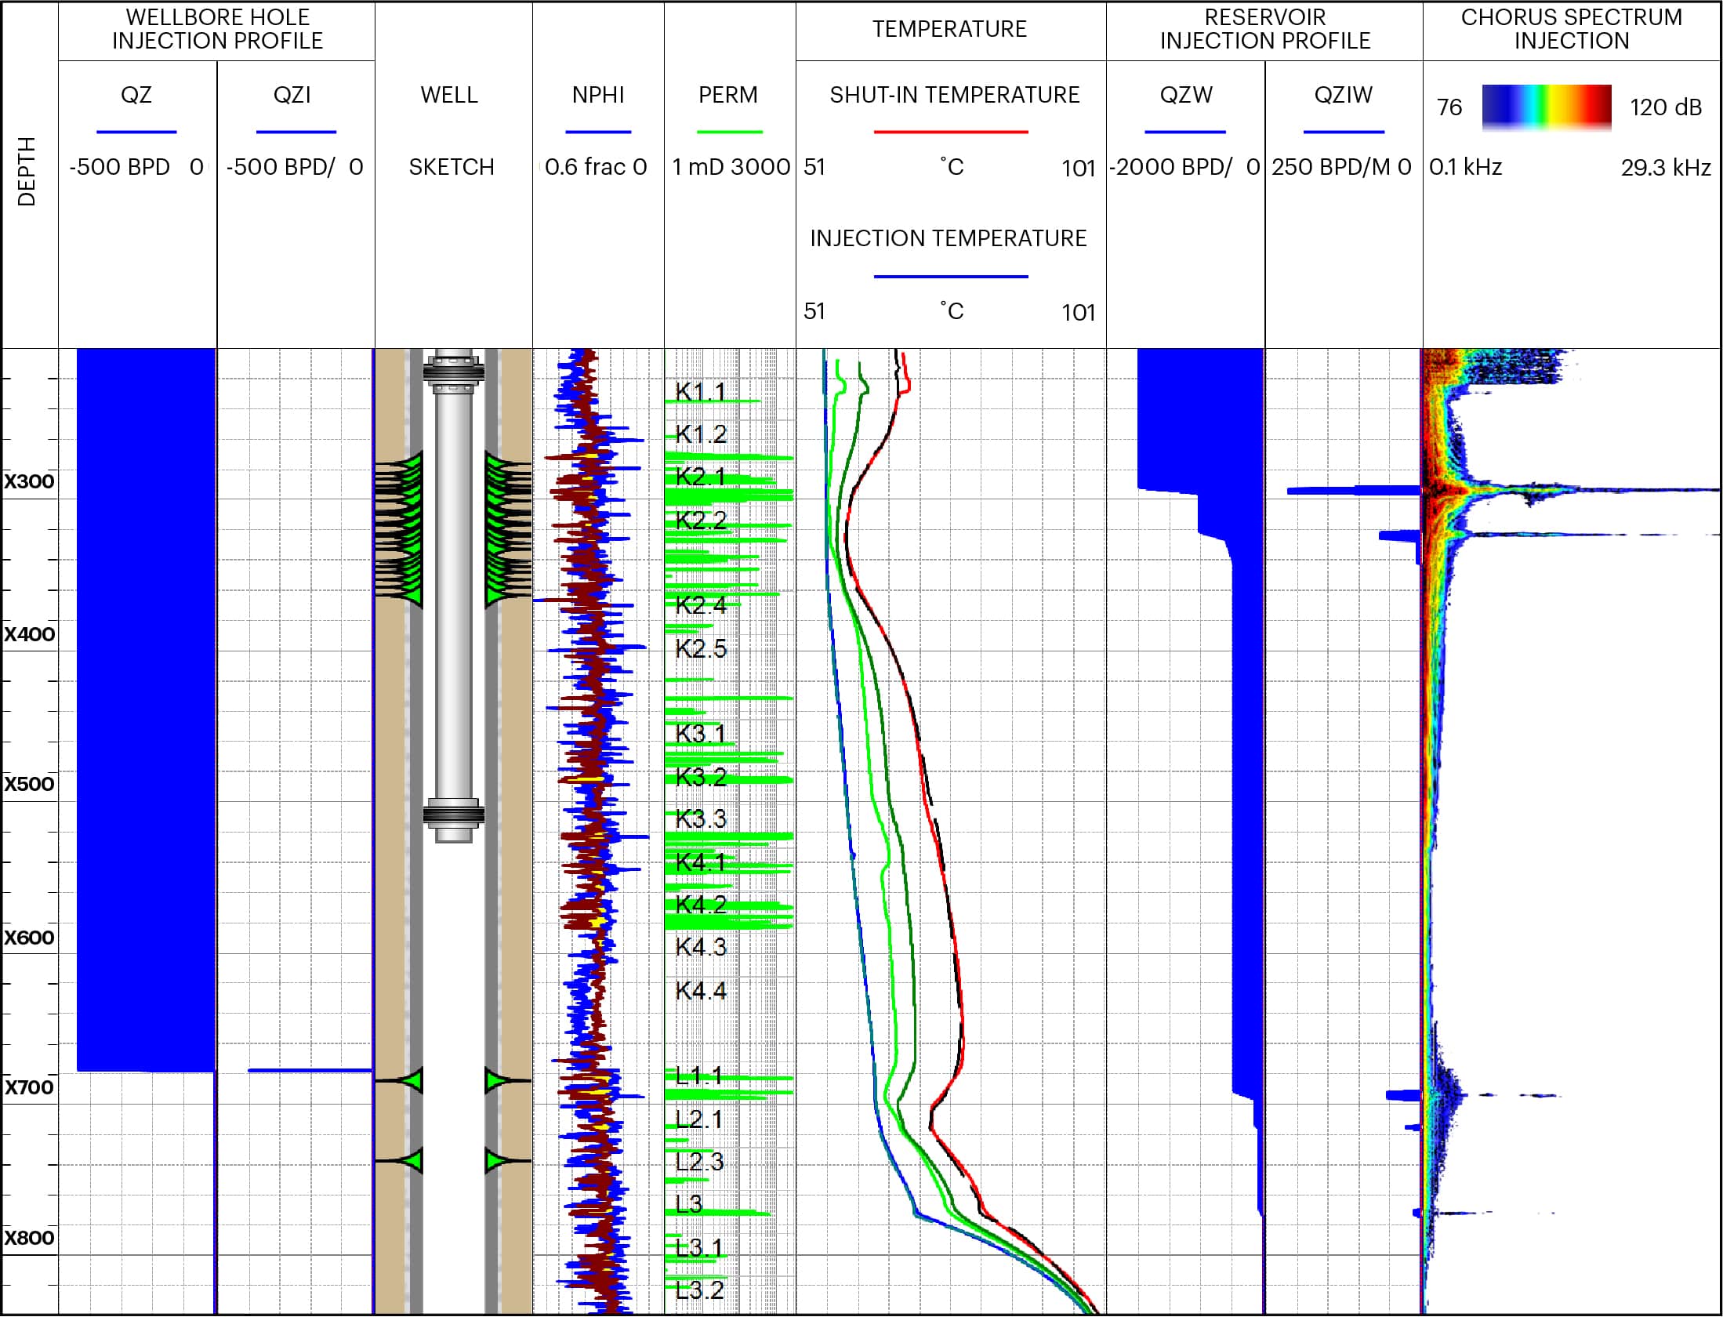Click the QZI track header label
The image size is (1723, 1317).
(x=292, y=95)
